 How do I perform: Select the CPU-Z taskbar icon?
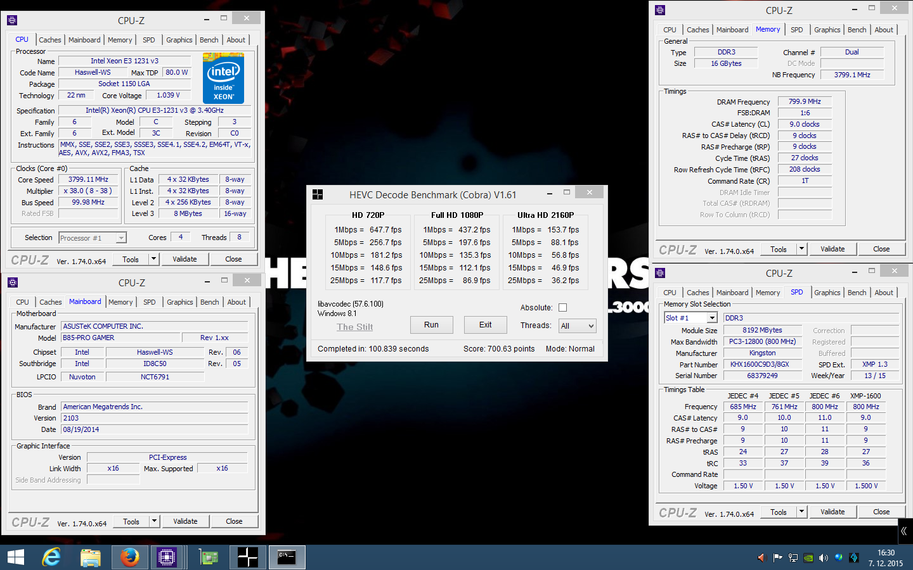[167, 557]
